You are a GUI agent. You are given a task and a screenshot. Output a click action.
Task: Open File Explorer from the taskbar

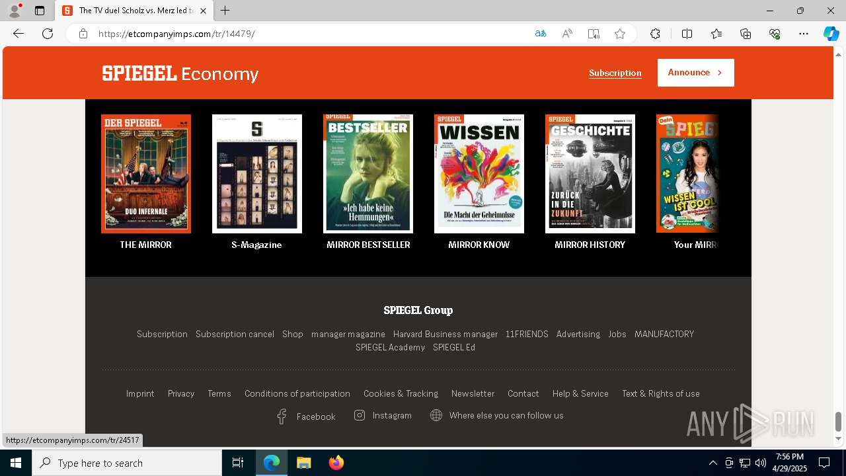[304, 463]
